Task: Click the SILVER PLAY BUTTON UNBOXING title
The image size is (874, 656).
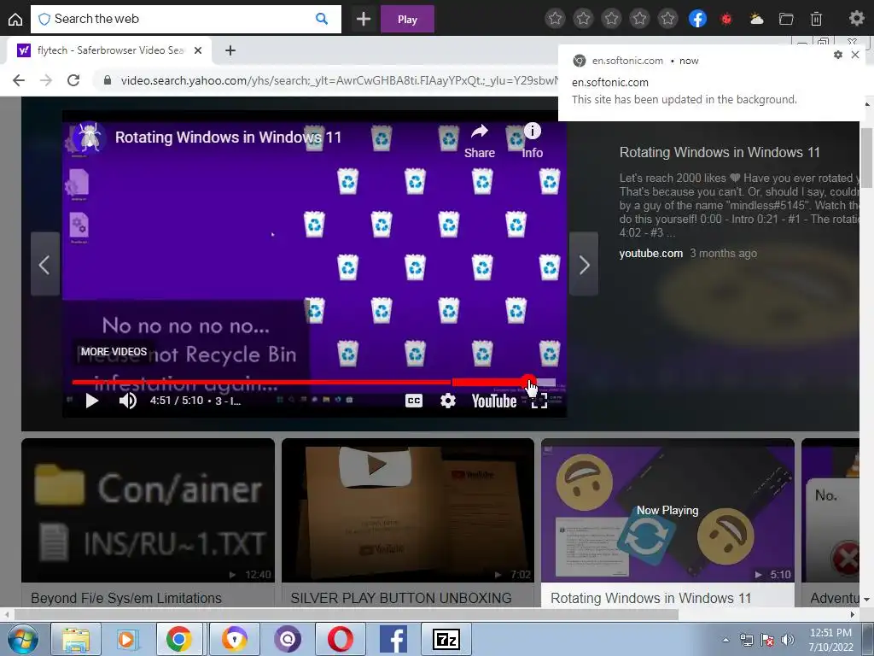Action: click(x=401, y=598)
